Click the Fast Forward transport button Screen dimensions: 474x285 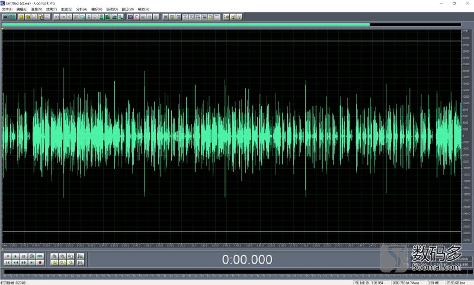(x=24, y=262)
